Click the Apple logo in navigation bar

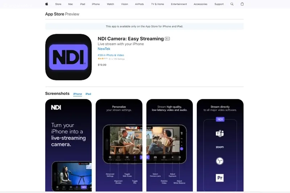(x=47, y=4)
